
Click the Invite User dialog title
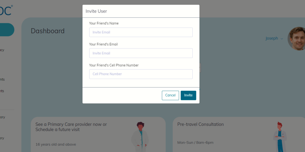coord(96,11)
